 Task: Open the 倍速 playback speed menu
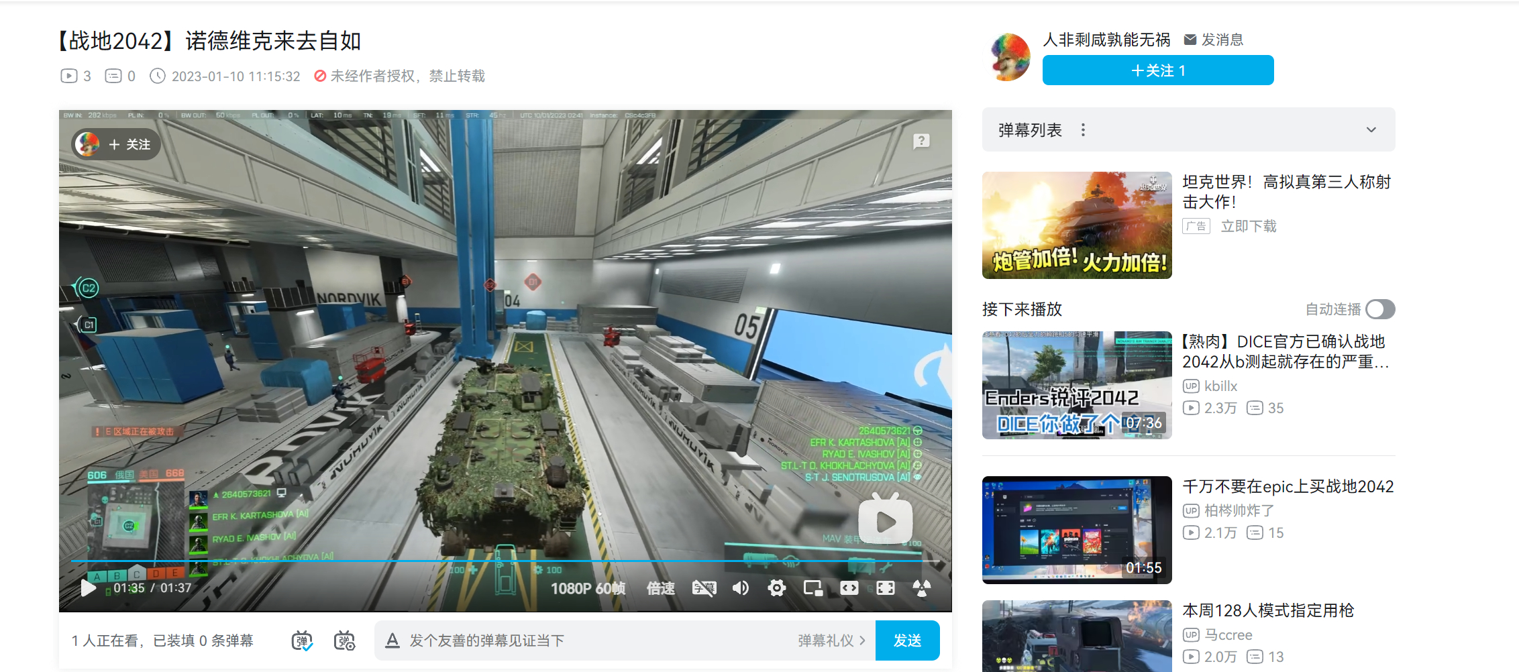coord(661,588)
